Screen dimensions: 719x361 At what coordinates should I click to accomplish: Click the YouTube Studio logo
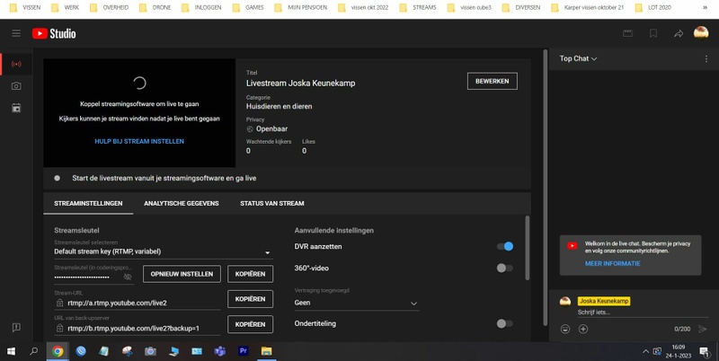pos(54,33)
